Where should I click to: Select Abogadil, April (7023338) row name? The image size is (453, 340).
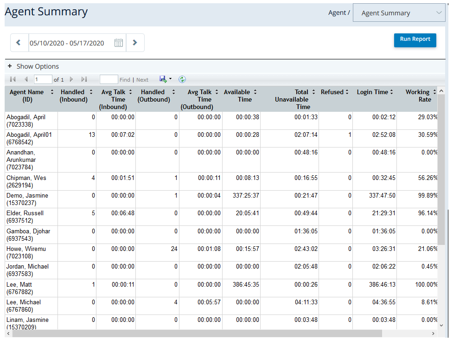[x=31, y=121]
